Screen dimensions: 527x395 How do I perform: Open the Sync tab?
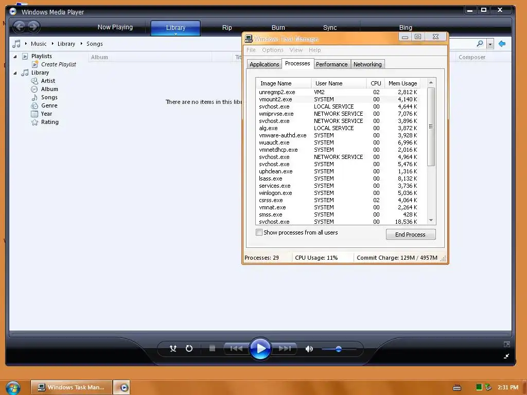pos(330,28)
